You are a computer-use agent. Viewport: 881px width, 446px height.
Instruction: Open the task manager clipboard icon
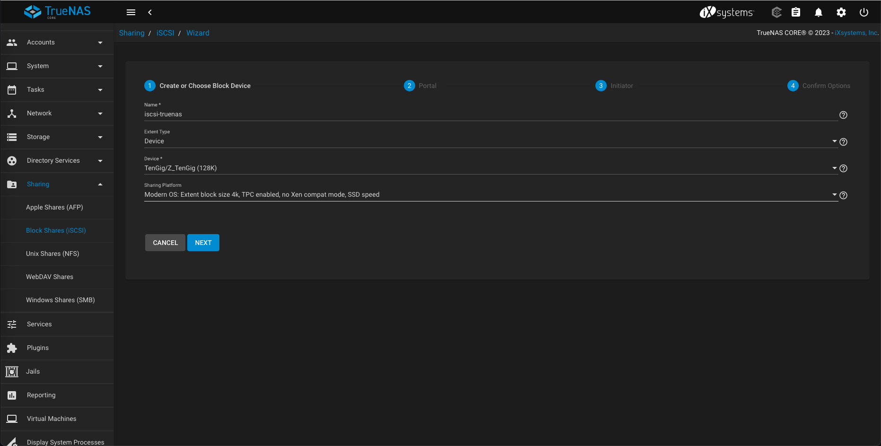tap(796, 12)
